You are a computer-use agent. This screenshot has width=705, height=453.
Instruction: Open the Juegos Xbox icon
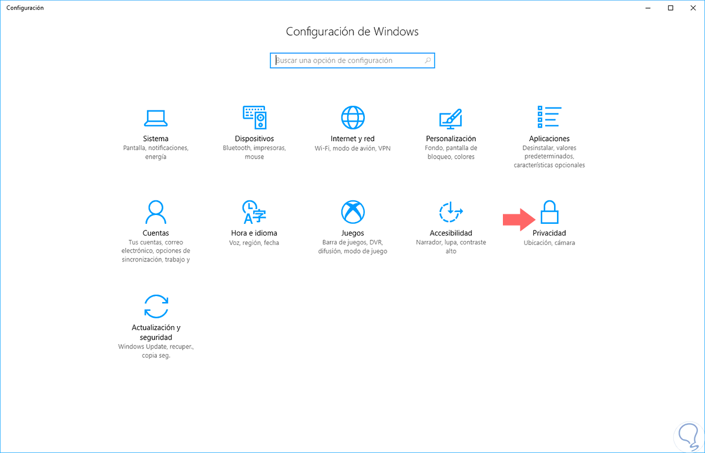pyautogui.click(x=352, y=212)
